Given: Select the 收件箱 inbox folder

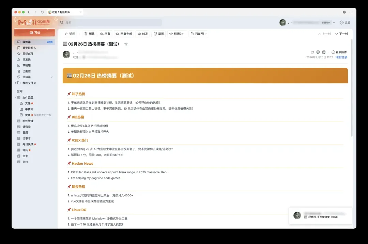Looking at the screenshot, I should [27, 42].
